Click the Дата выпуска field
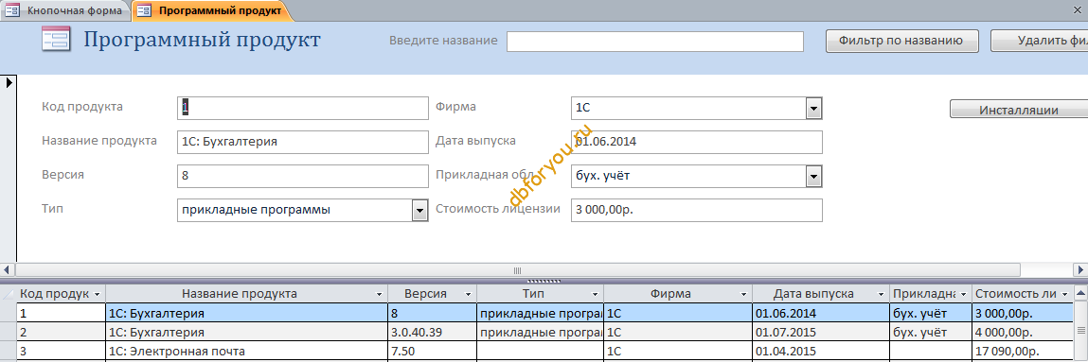Image resolution: width=1088 pixels, height=362 pixels. (696, 142)
